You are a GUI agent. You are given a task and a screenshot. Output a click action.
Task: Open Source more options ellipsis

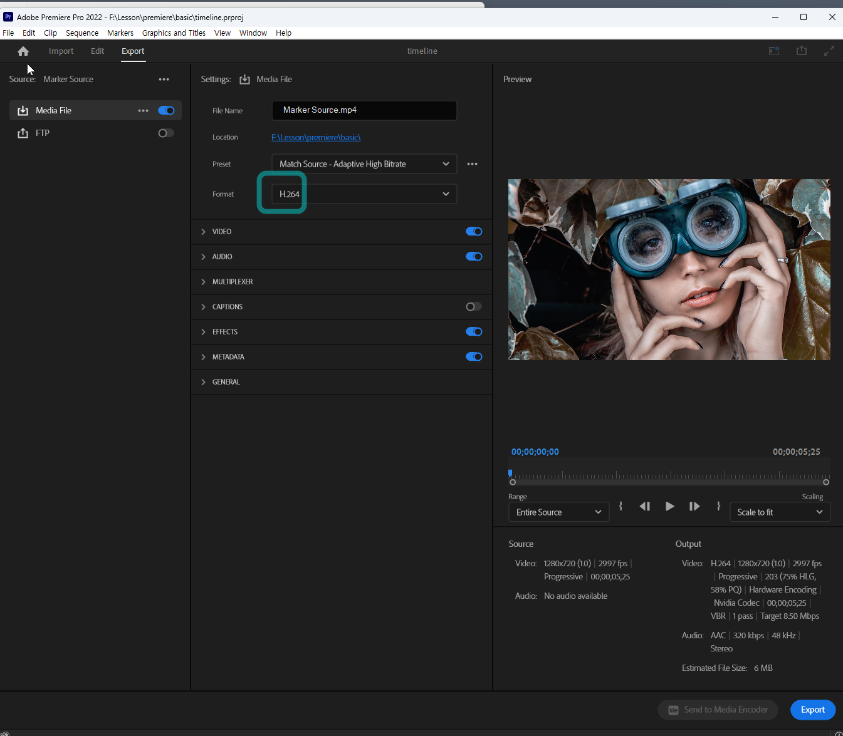point(164,80)
